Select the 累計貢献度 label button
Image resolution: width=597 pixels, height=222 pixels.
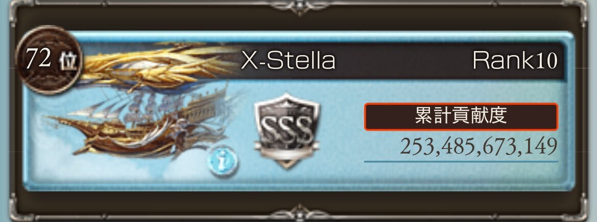[461, 116]
